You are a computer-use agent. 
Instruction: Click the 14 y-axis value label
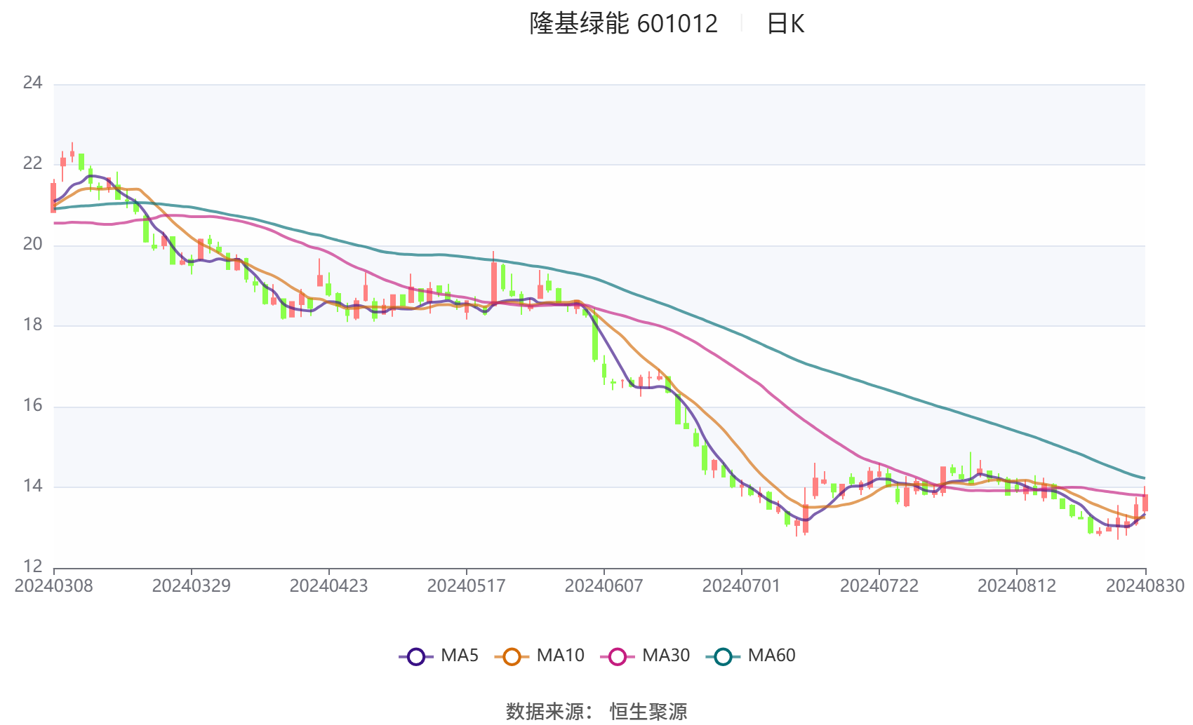click(32, 487)
